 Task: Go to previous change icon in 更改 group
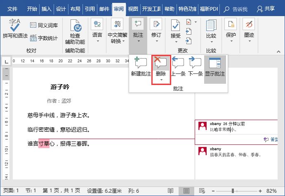tap(188, 31)
